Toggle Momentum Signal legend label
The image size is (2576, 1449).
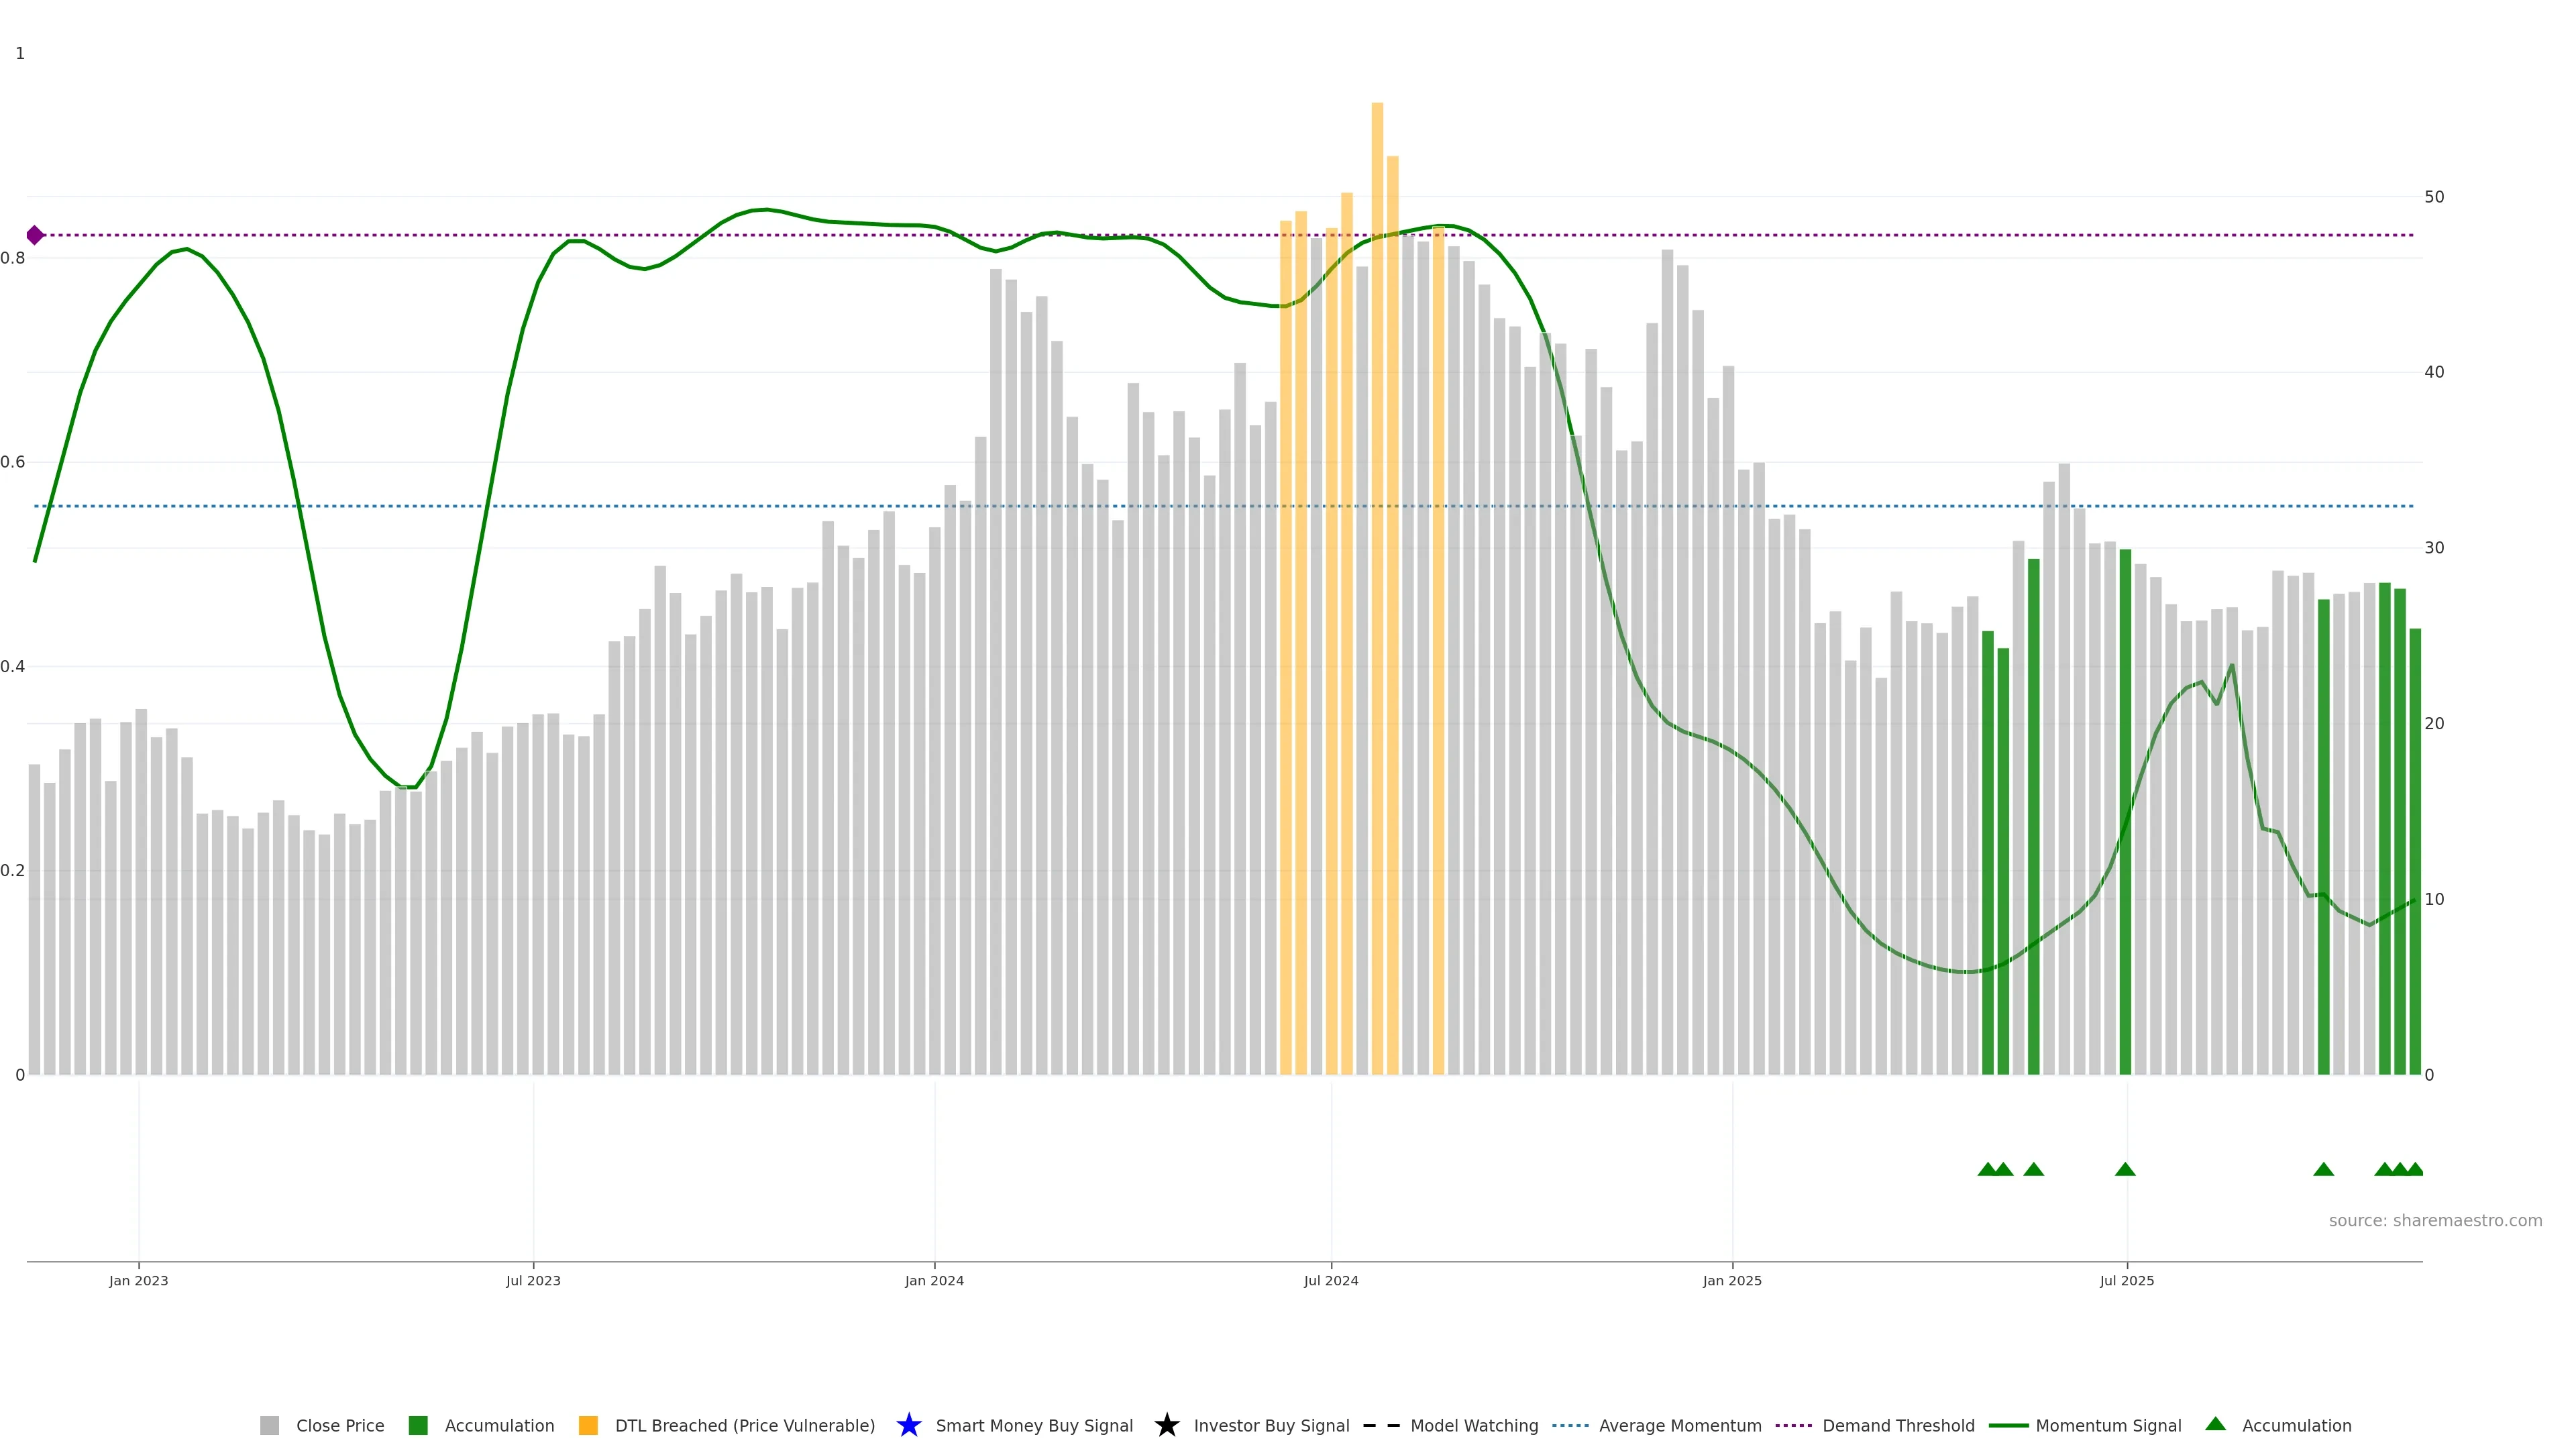click(x=2108, y=1425)
